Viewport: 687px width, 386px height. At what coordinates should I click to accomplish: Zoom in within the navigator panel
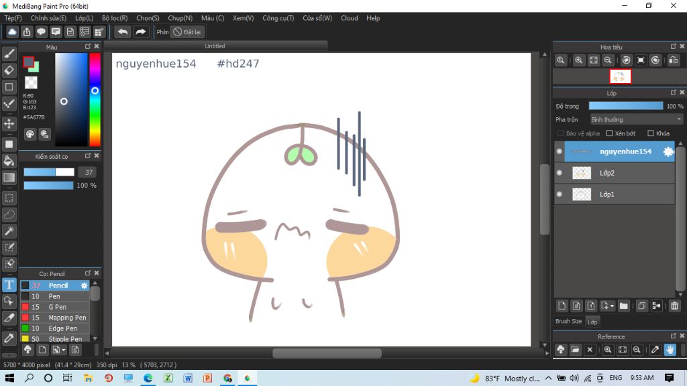tap(579, 60)
